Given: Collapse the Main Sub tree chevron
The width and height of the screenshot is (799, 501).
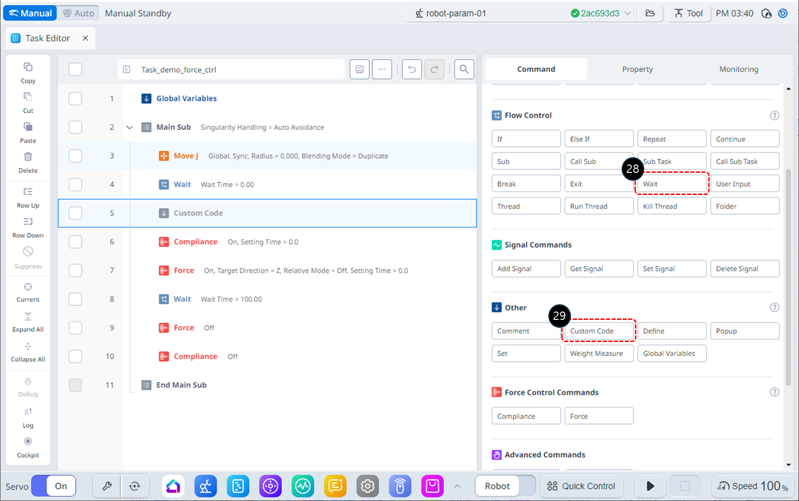Looking at the screenshot, I should pyautogui.click(x=129, y=127).
